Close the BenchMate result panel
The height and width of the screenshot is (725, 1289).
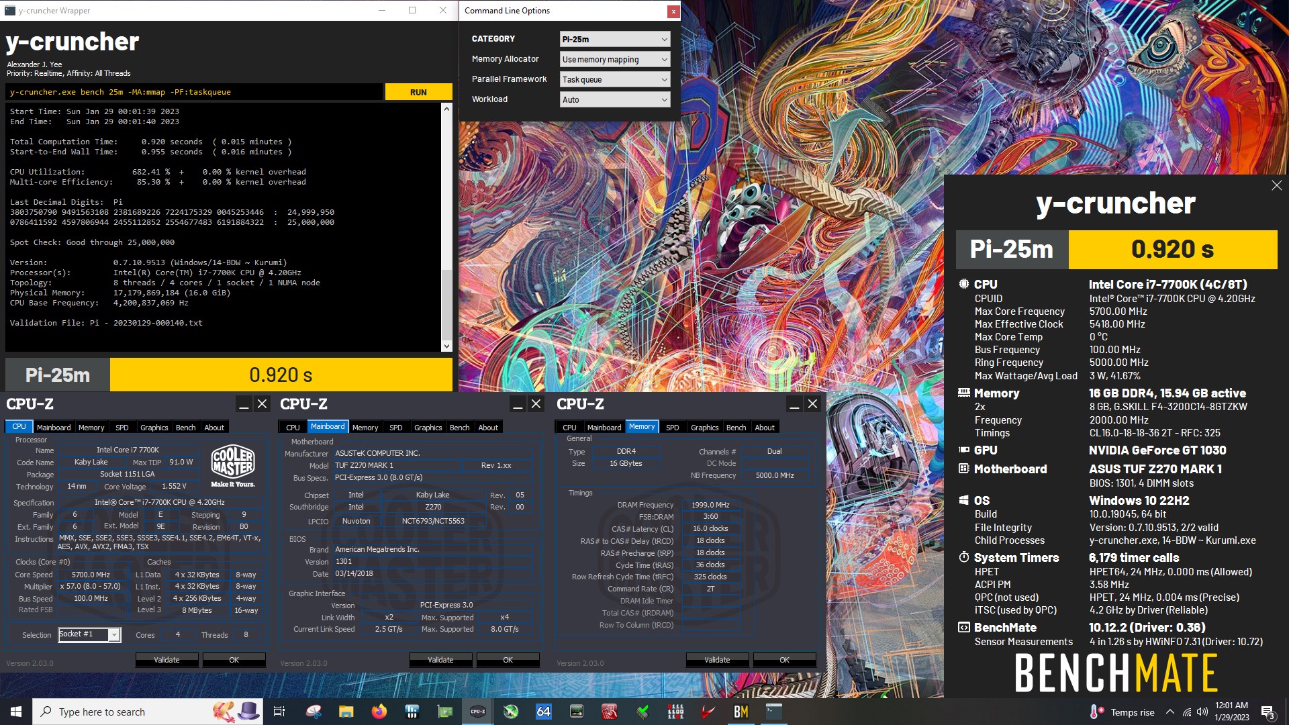(x=1276, y=185)
